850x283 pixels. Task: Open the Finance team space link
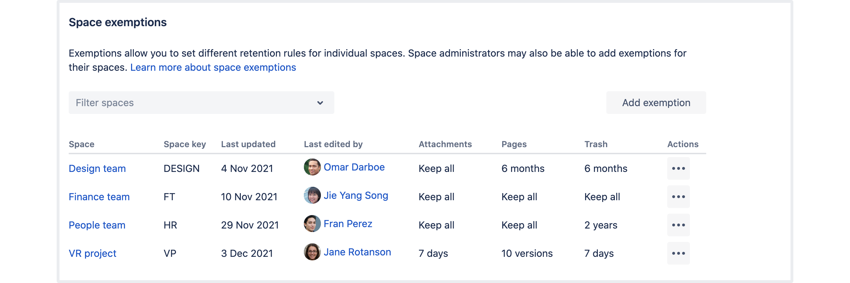pyautogui.click(x=99, y=197)
